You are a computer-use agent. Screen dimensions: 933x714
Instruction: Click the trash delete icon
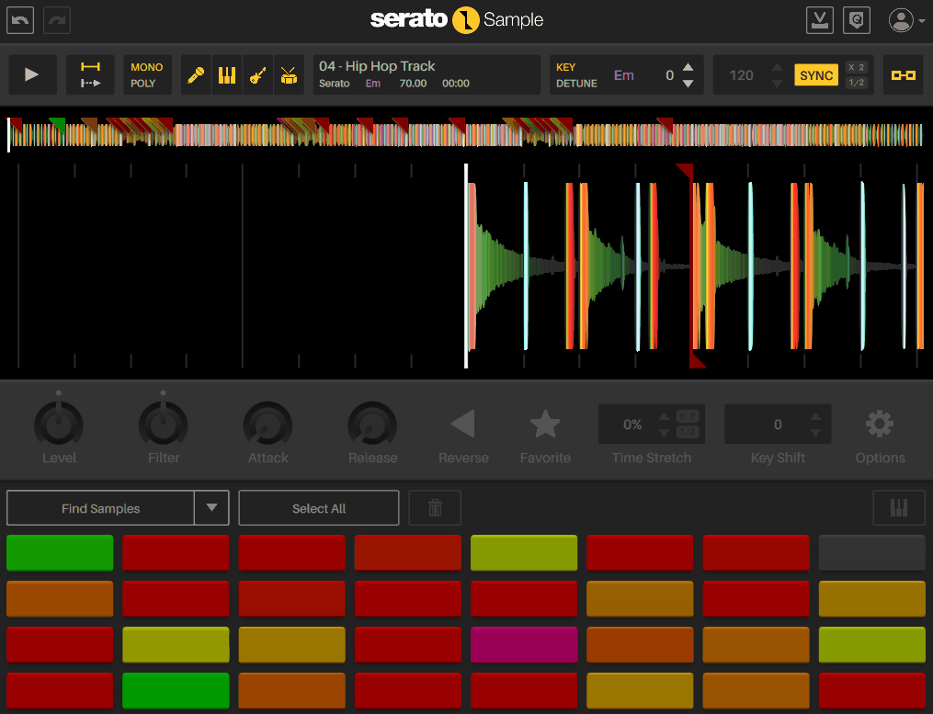[435, 508]
